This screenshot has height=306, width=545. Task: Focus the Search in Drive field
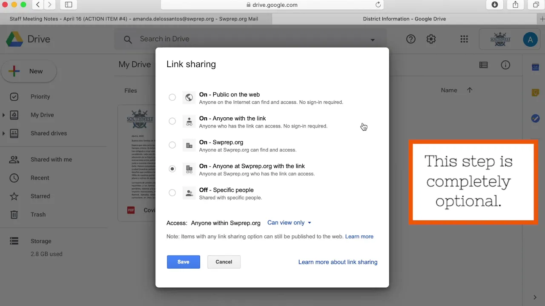(x=250, y=39)
